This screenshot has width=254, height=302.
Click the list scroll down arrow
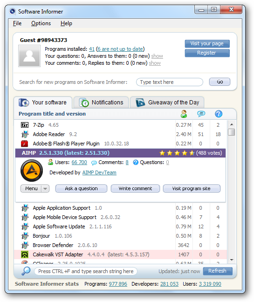pos(232,260)
